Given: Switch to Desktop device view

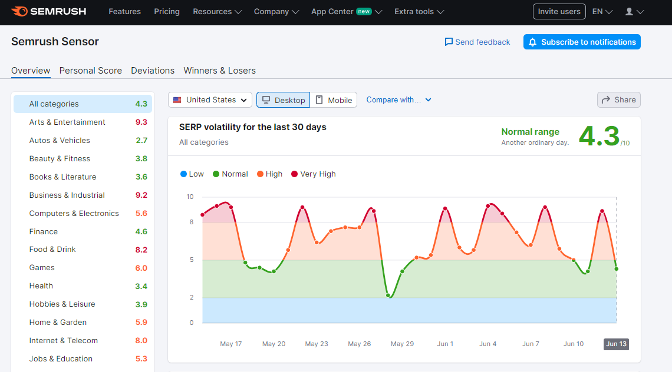Looking at the screenshot, I should pos(284,99).
